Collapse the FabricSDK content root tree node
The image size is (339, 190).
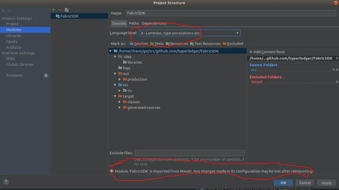110,51
